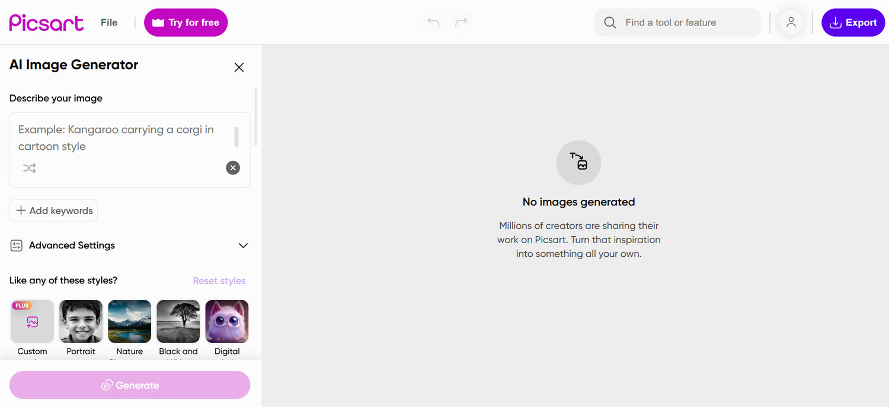Clear the prompt with the X icon
This screenshot has width=889, height=407.
coord(233,168)
